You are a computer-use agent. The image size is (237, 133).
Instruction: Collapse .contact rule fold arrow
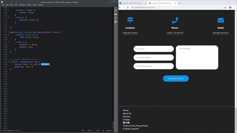point(9,17)
